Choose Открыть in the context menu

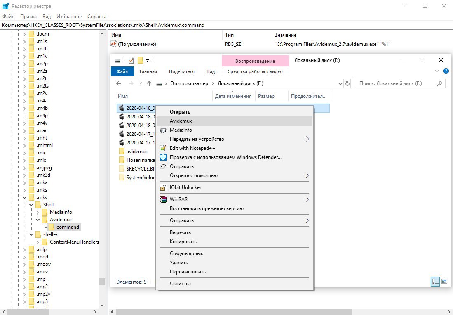click(234, 112)
